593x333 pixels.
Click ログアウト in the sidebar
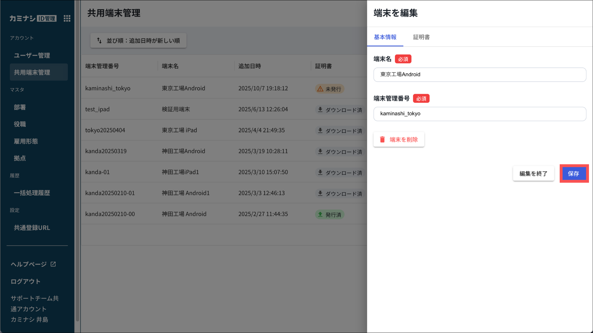click(x=25, y=281)
